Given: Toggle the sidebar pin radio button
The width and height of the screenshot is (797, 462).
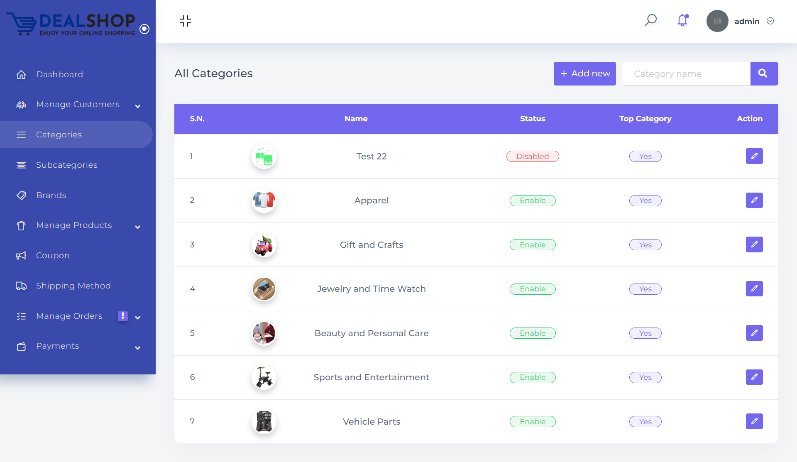Looking at the screenshot, I should pyautogui.click(x=144, y=29).
